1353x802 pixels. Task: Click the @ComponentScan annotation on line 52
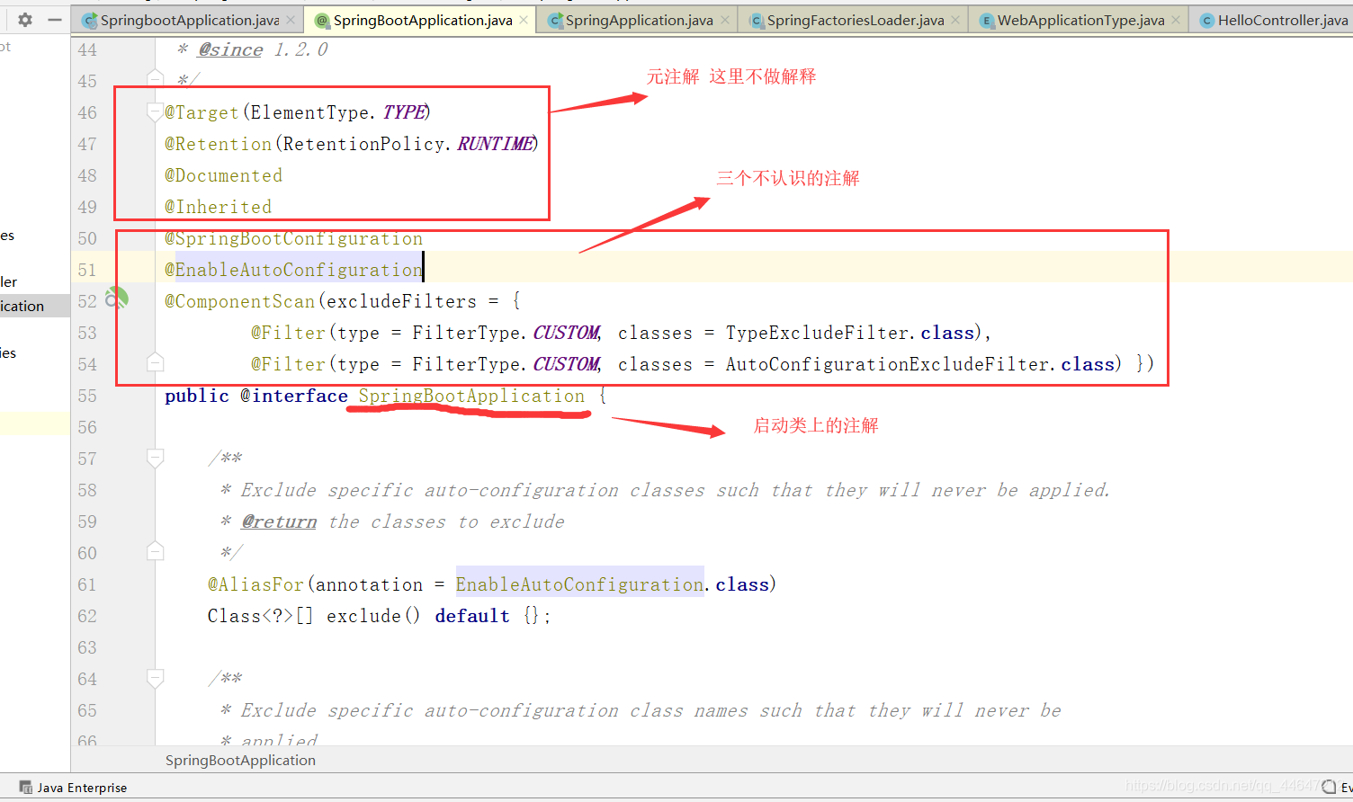click(x=239, y=301)
